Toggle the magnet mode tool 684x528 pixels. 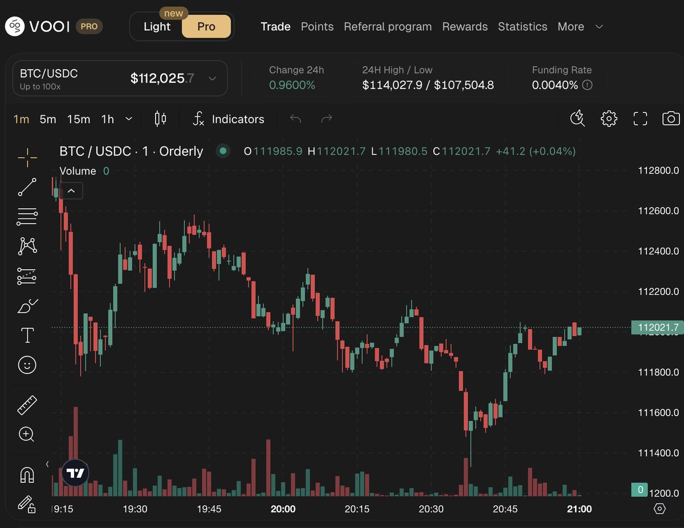pyautogui.click(x=27, y=474)
